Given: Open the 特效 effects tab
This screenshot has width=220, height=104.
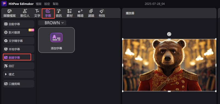Looking at the screenshot, I should click(x=102, y=13).
